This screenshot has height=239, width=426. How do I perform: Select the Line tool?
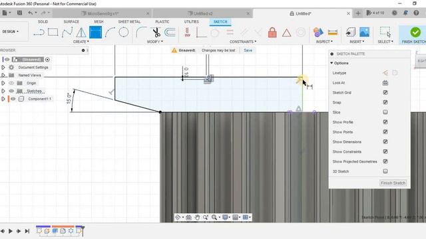[39, 33]
